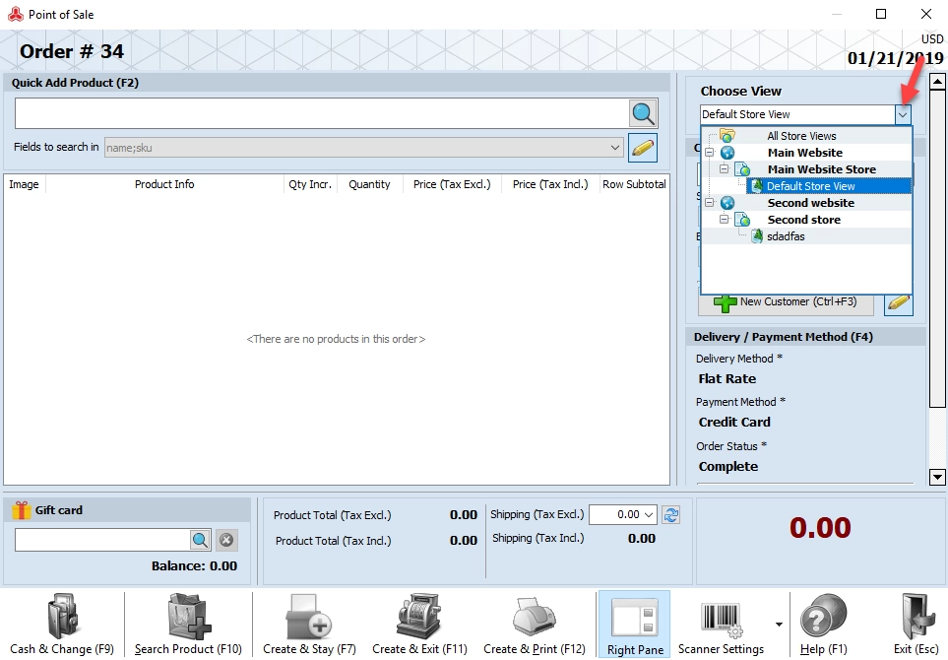Open Cash & Change (F9)
The width and height of the screenshot is (948, 660).
(62, 625)
